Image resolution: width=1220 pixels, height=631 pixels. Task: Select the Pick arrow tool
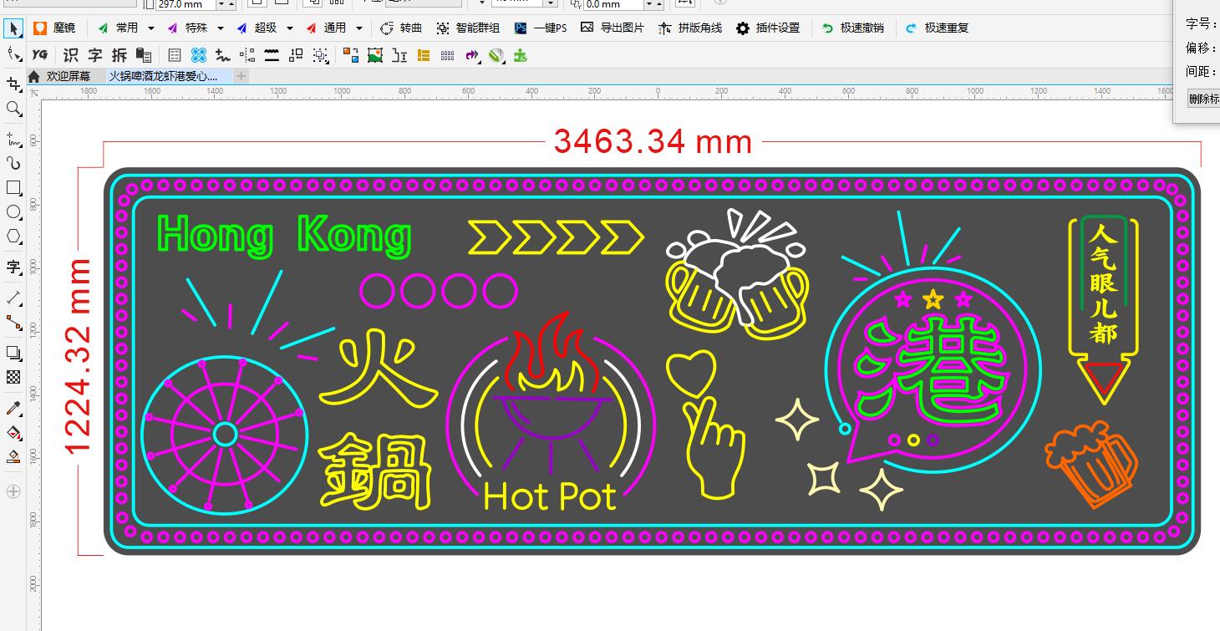point(13,28)
